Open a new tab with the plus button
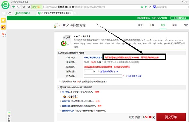Screen dimensions: 189x122 coord(75,13)
